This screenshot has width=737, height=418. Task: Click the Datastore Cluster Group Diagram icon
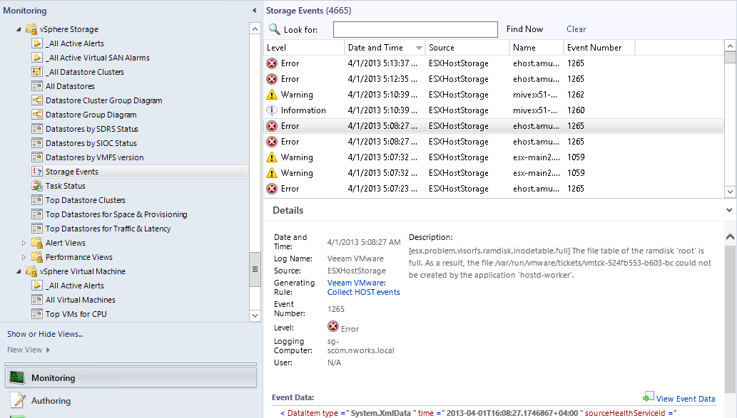[x=37, y=100]
